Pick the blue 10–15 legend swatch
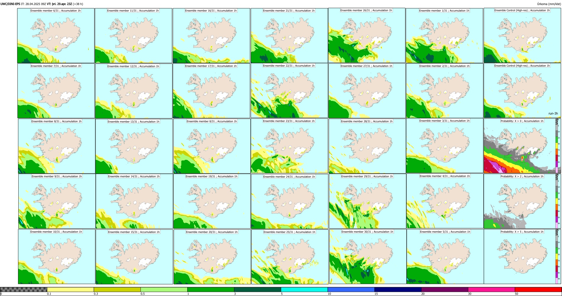This screenshot has width=562, height=296. click(351, 289)
